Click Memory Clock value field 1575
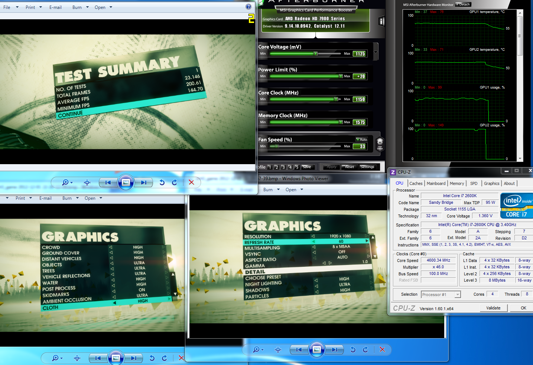Image resolution: width=533 pixels, height=365 pixels. click(360, 122)
